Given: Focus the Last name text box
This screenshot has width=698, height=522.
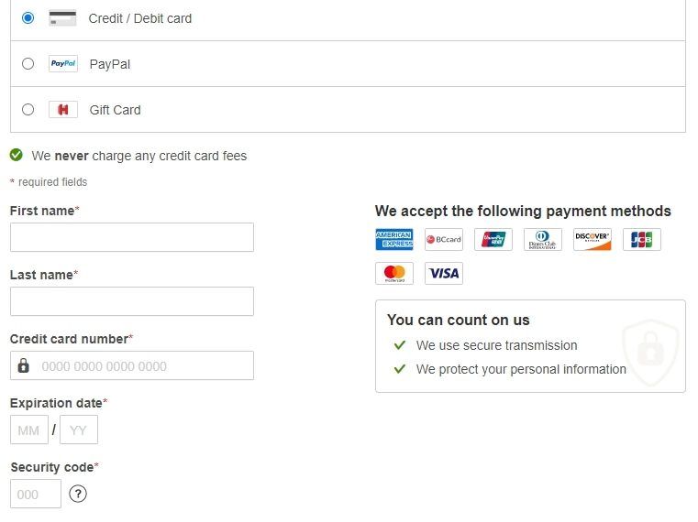Looking at the screenshot, I should coord(131,301).
